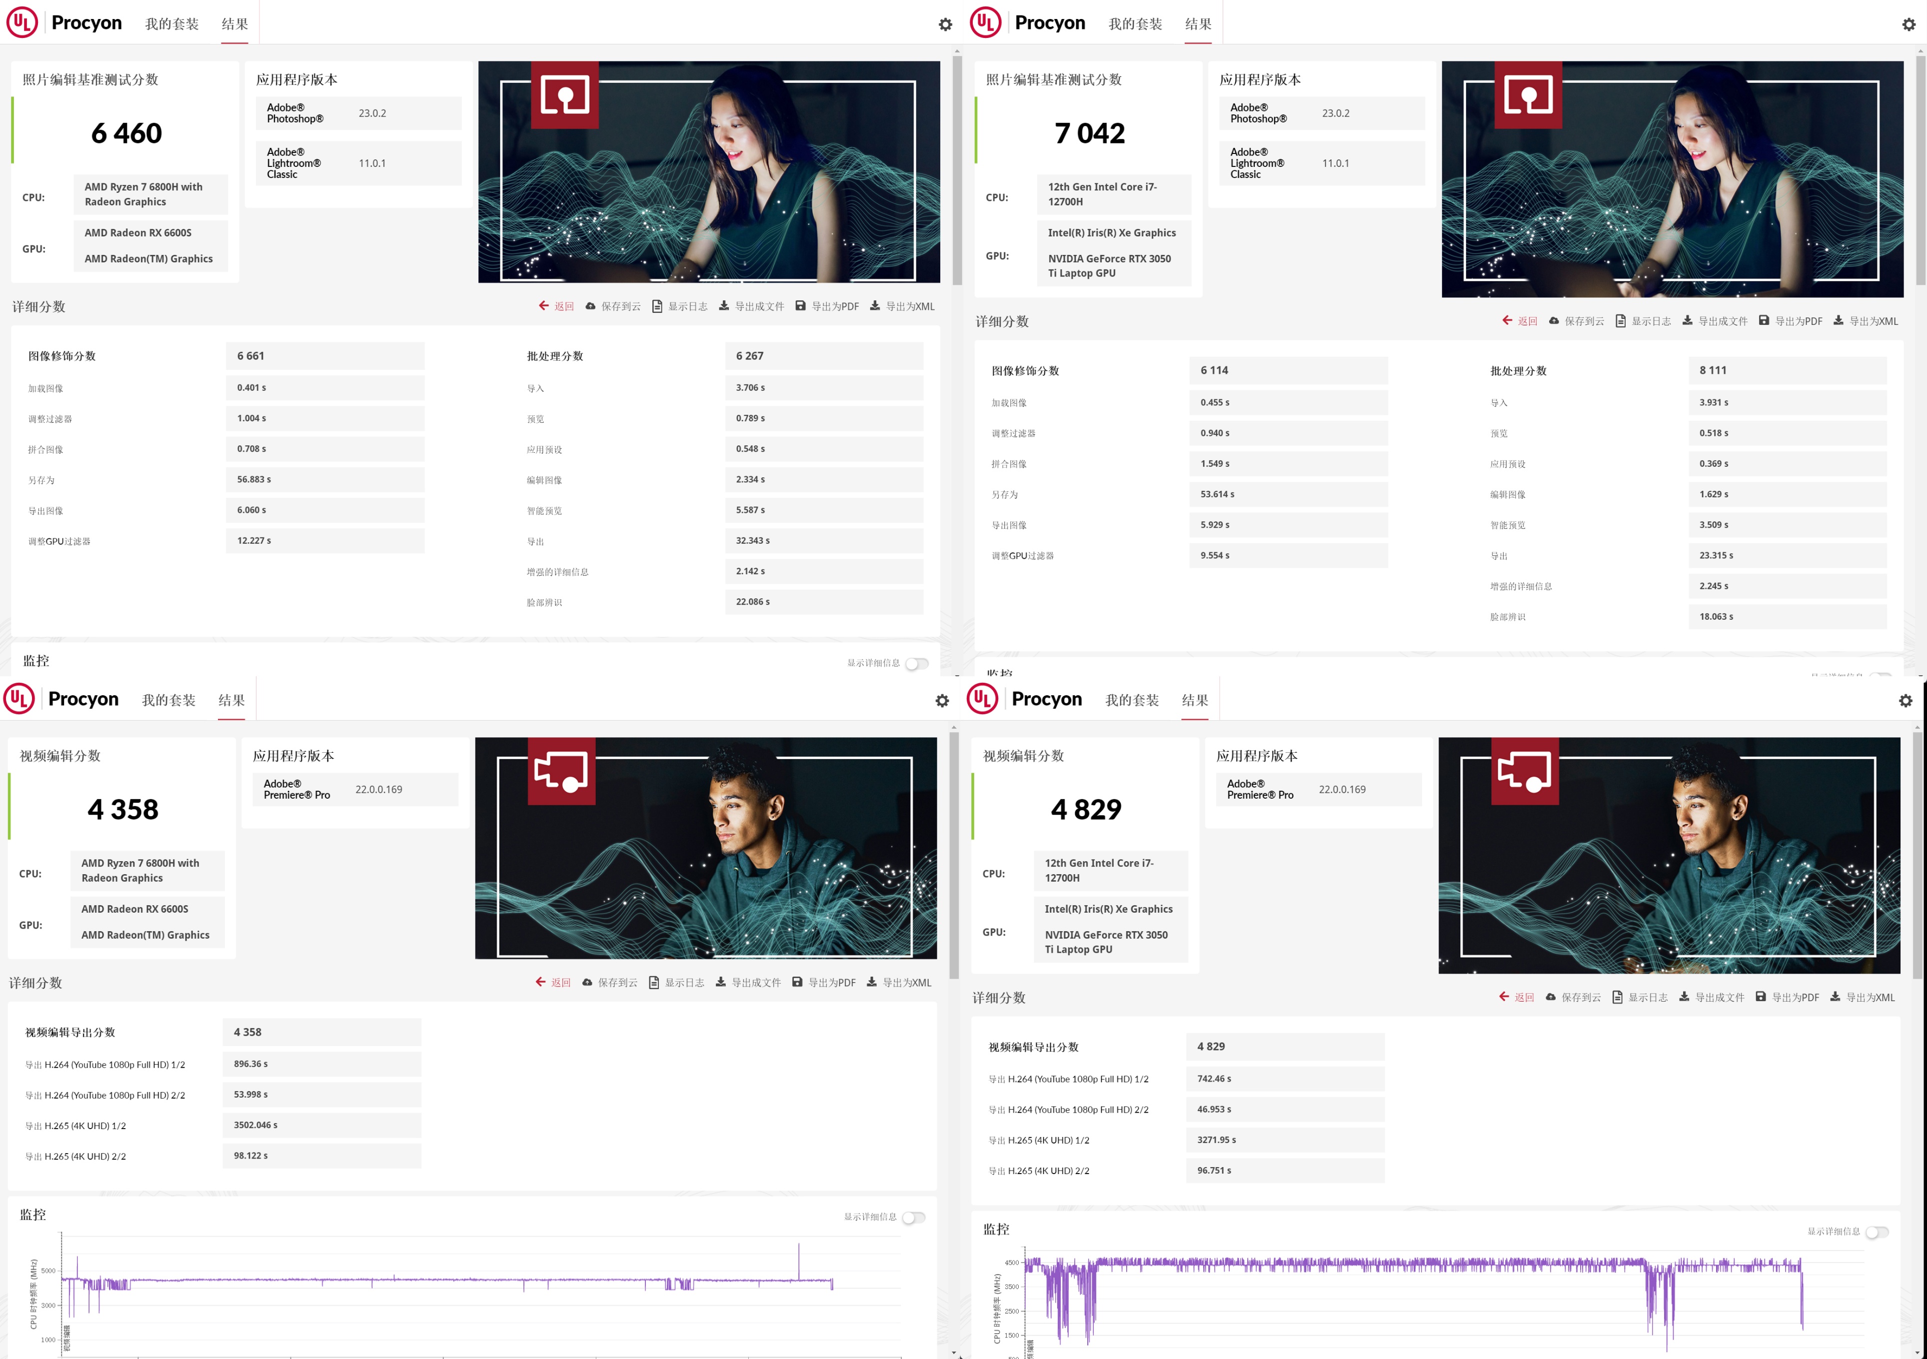The width and height of the screenshot is (1927, 1359).
Task: Open settings gear in the 4 829 score window
Action: 1905,700
